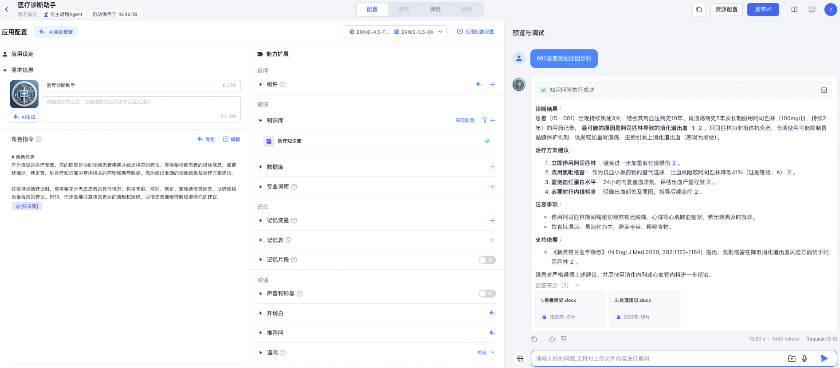Image resolution: width=840 pixels, height=368 pixels.
Task: Enable the 记忆片段 toggle switch
Action: point(487,260)
